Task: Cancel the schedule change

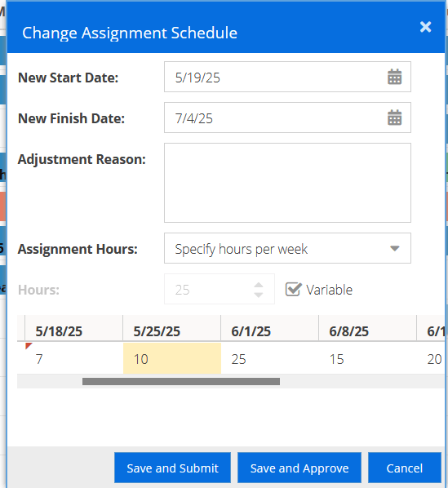Action: (405, 468)
